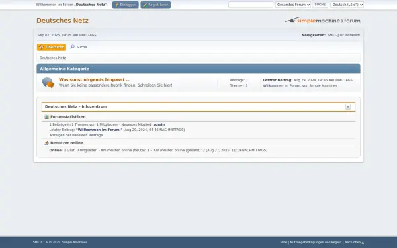The height and width of the screenshot is (248, 397).
Task: Click the Deutsches Netz breadcrumb link
Action: [52, 58]
